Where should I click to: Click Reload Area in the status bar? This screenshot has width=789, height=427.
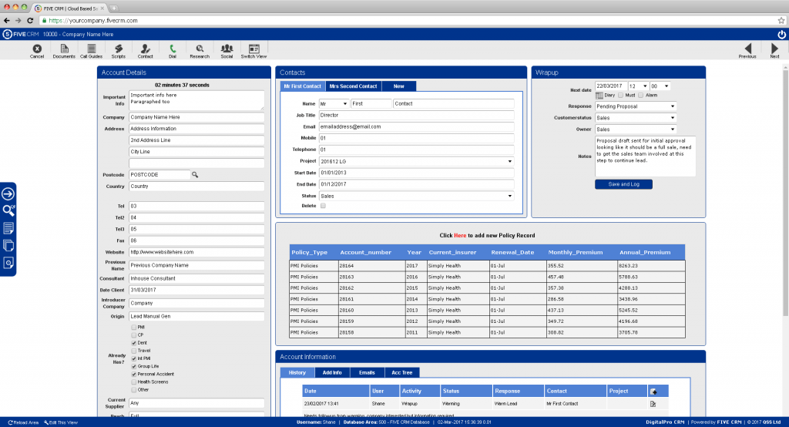pos(23,422)
